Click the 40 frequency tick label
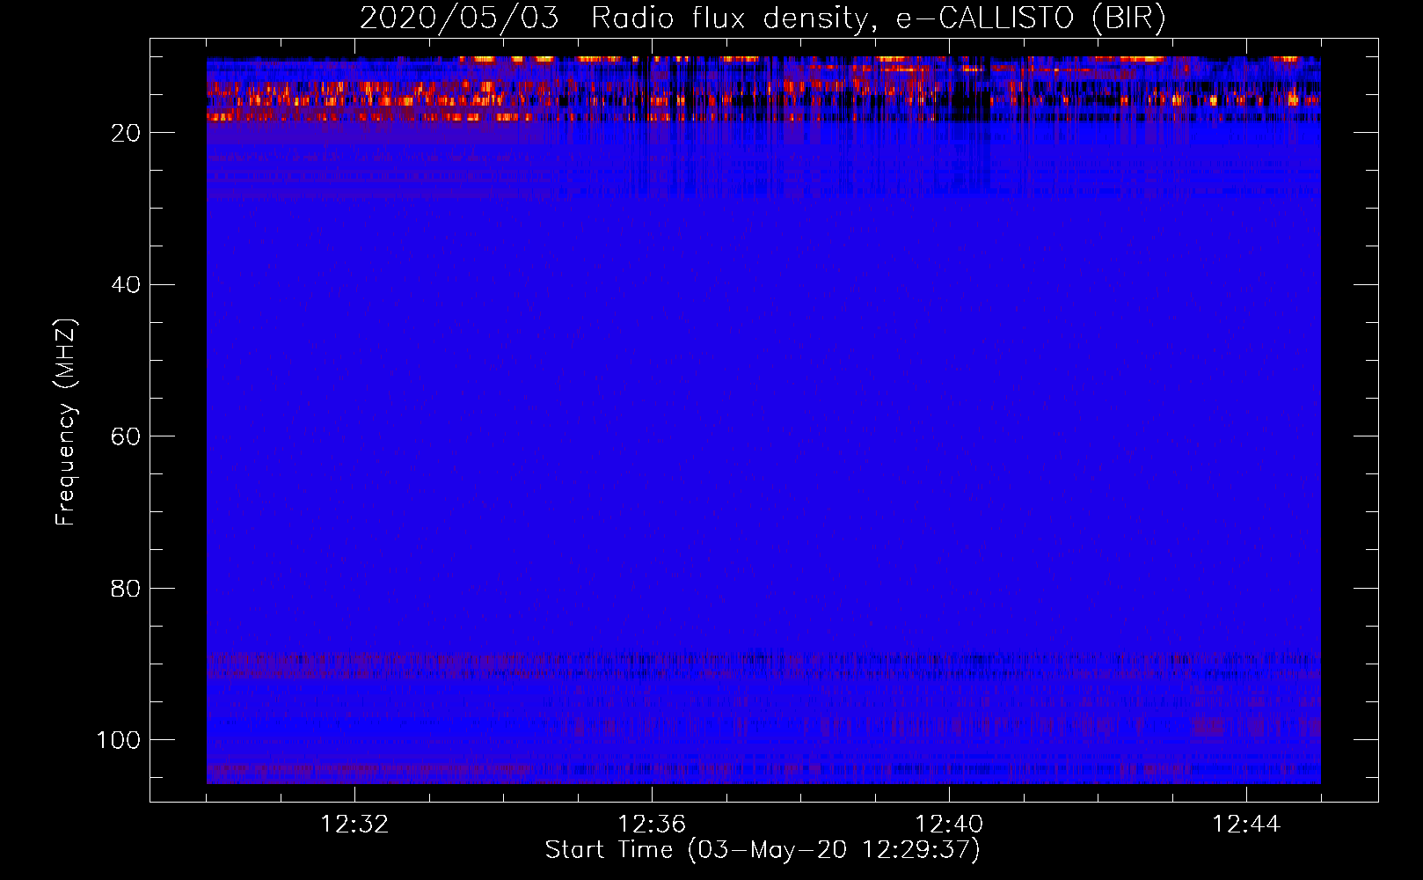This screenshot has width=1423, height=880. click(x=126, y=284)
